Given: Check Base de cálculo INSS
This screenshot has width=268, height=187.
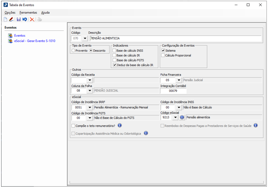Looking at the screenshot, I should point(114,51).
